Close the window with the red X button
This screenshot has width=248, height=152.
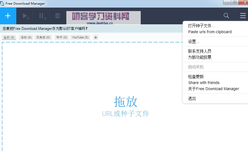pos(244,2)
